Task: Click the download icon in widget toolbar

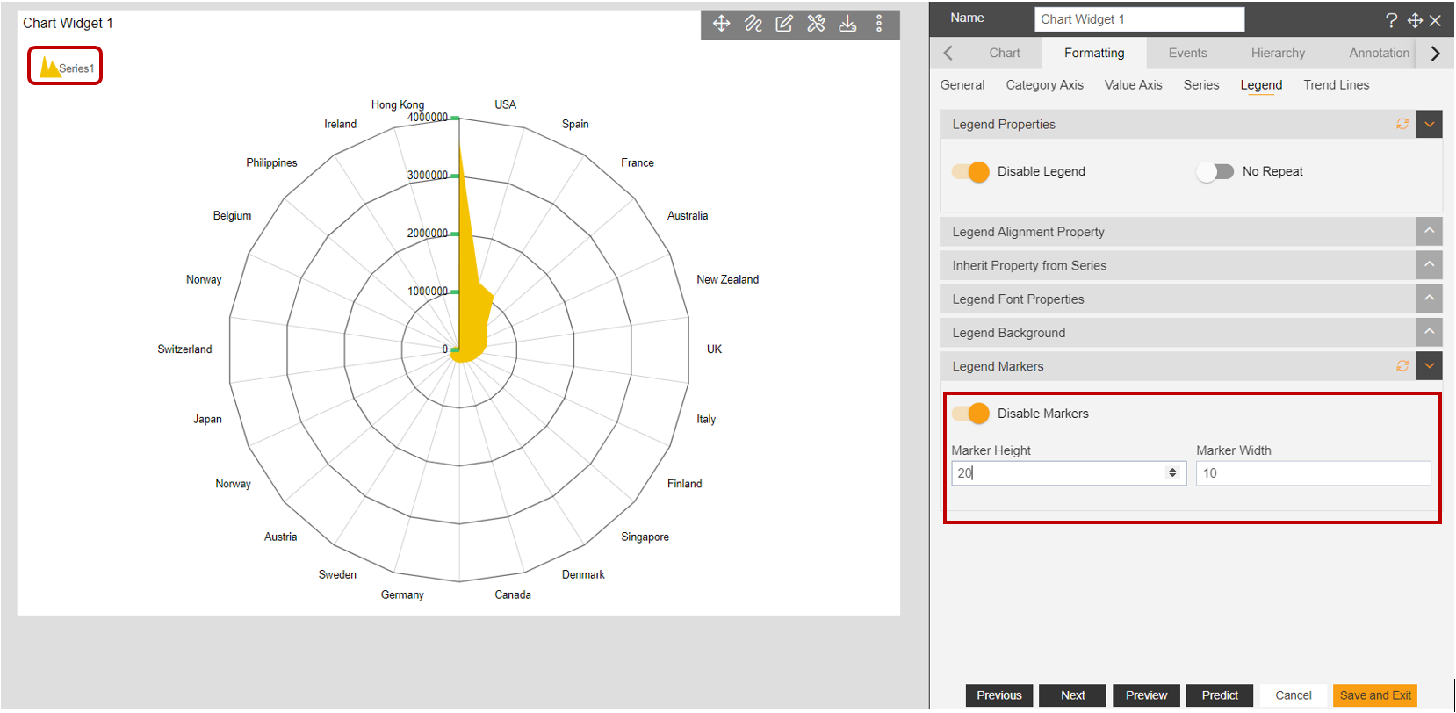Action: point(847,24)
